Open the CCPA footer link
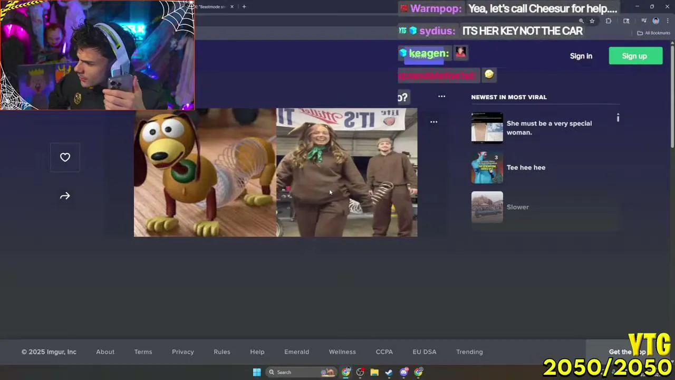675x380 pixels. [x=384, y=352]
